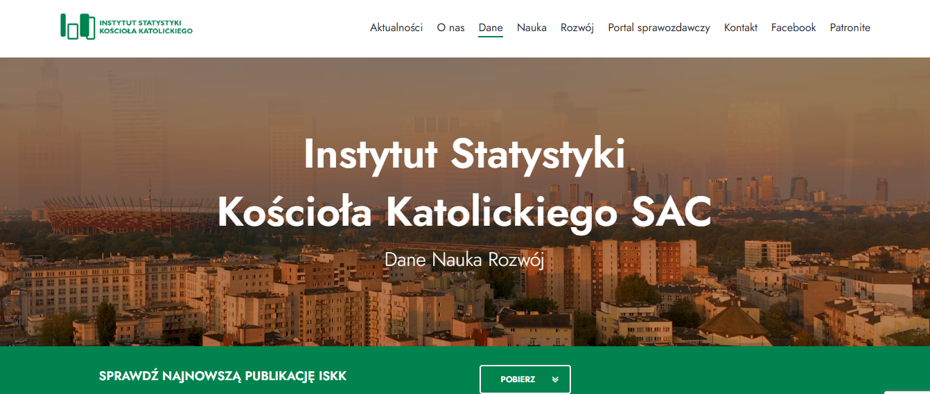The image size is (930, 394).
Task: Visit the Facebook link in the navigation
Action: [793, 28]
